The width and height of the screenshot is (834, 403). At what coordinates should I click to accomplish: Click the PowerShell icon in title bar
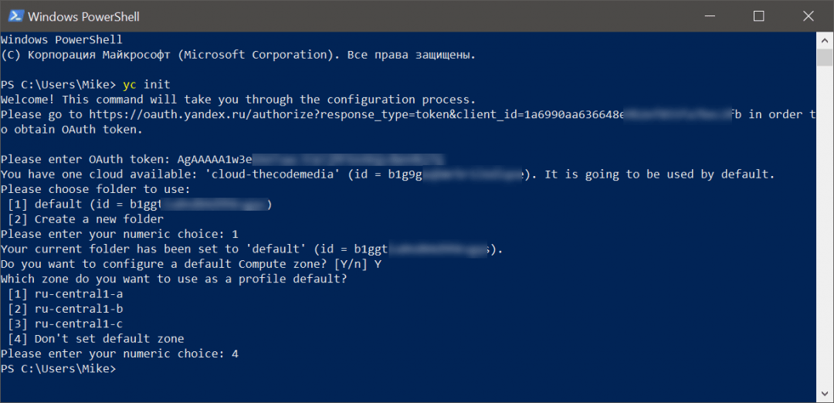click(15, 15)
